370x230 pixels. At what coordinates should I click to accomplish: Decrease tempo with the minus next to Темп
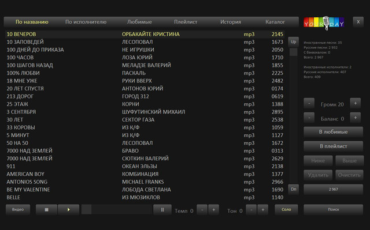(202, 210)
